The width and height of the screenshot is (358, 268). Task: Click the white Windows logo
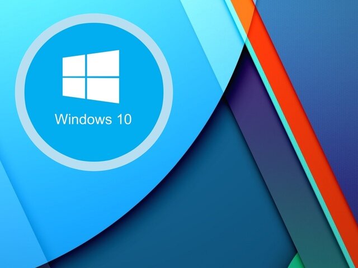[91, 76]
